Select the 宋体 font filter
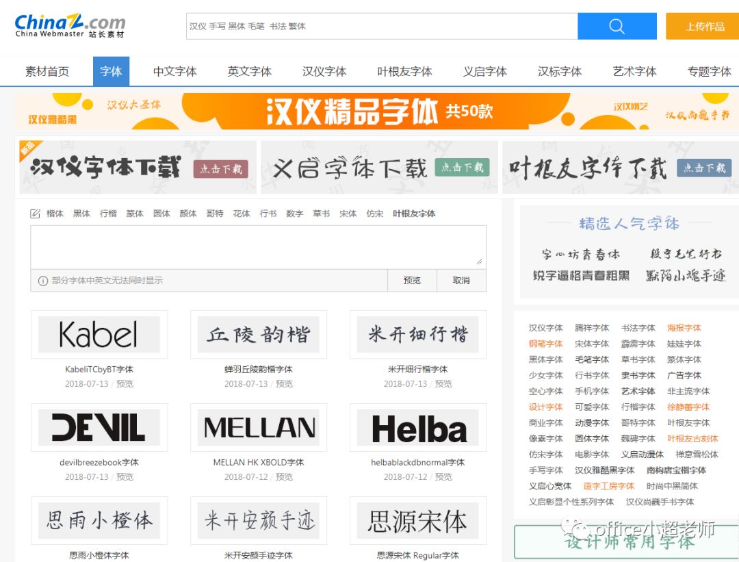 [348, 214]
